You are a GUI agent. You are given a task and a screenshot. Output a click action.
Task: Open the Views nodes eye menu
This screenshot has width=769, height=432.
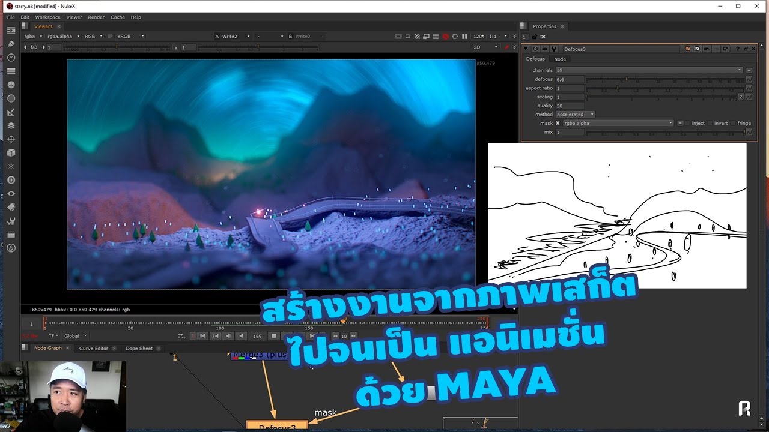click(11, 194)
